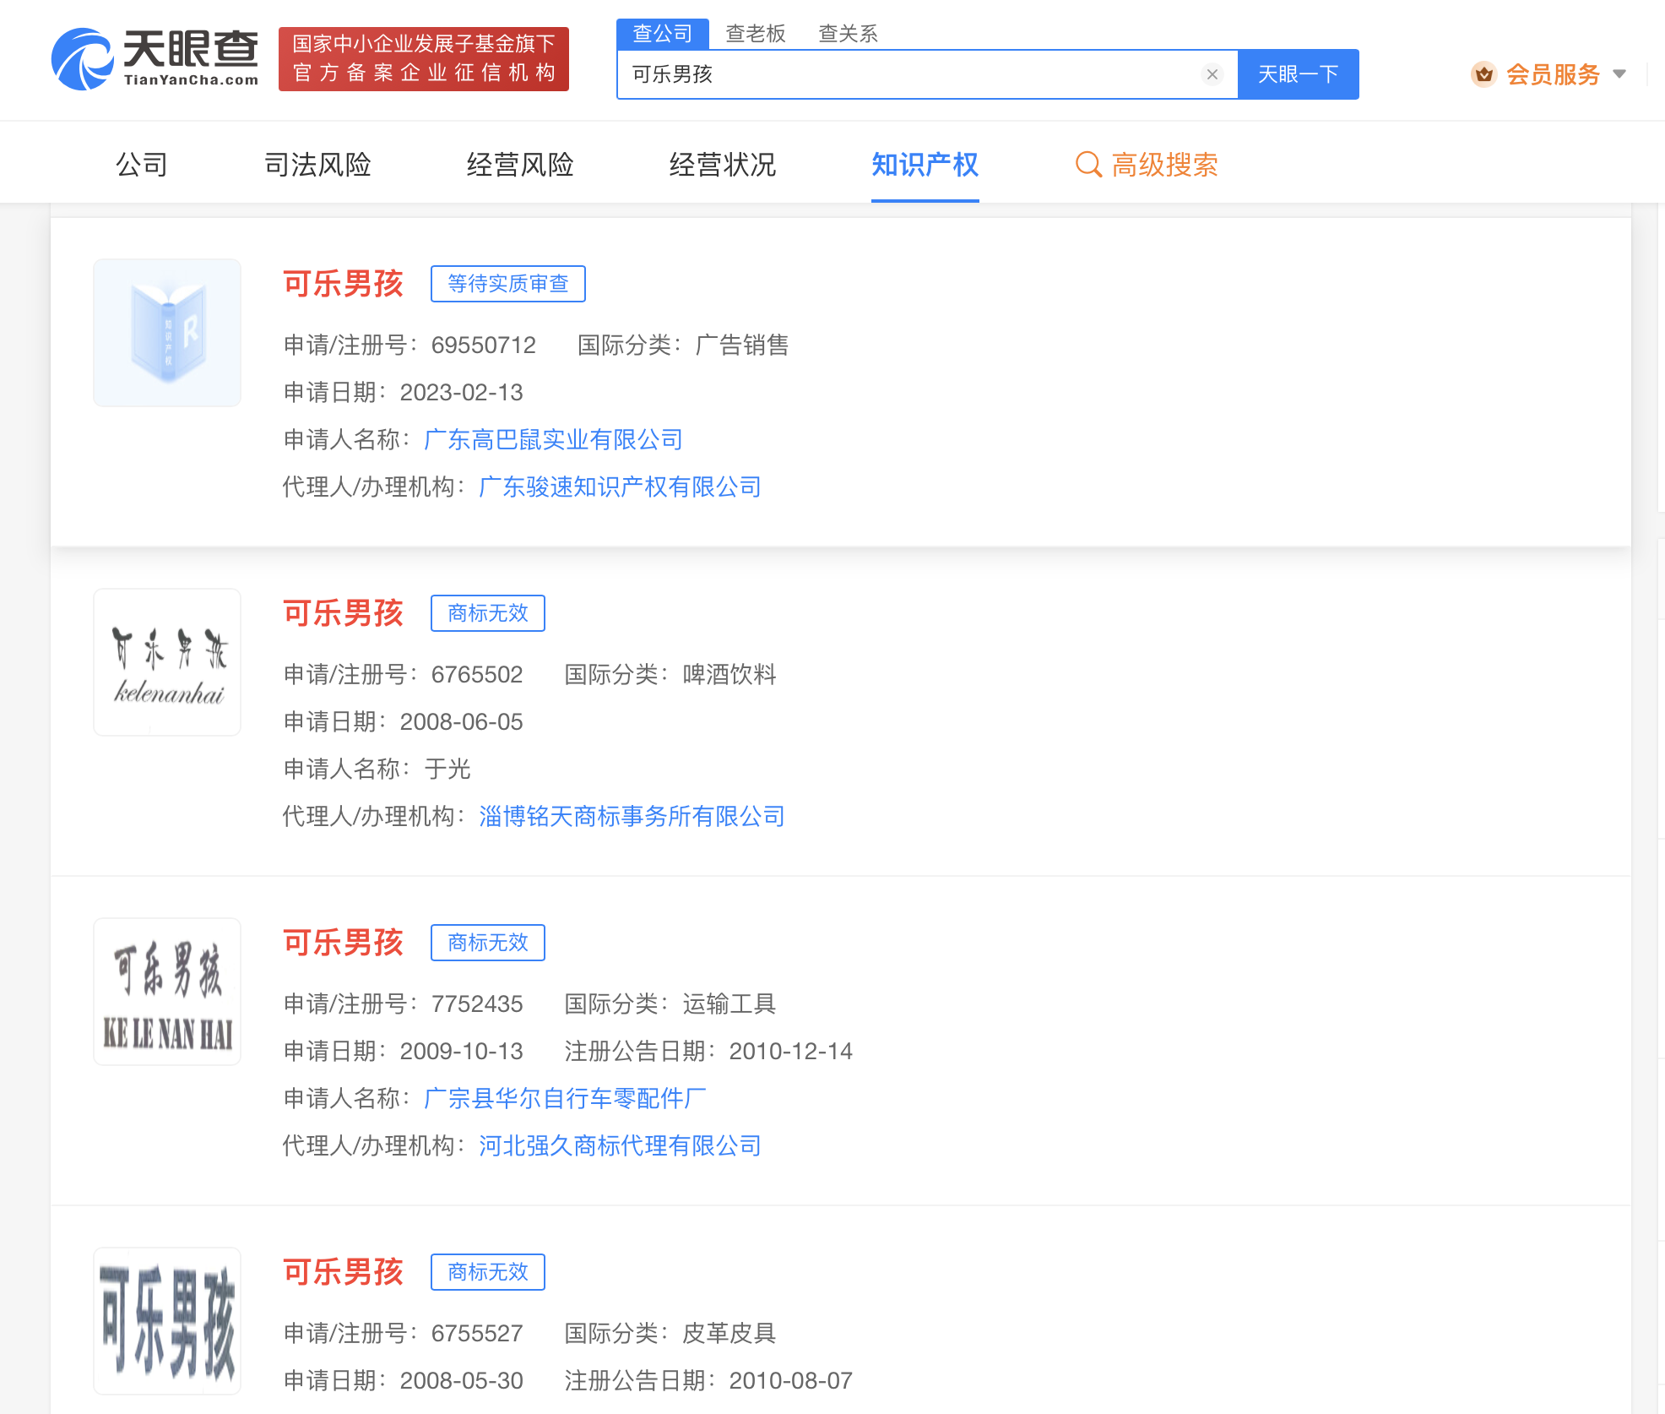Open the bold 可乐男孩 trademark thumbnail
Viewport: 1665px width, 1414px height.
pyautogui.click(x=167, y=1321)
